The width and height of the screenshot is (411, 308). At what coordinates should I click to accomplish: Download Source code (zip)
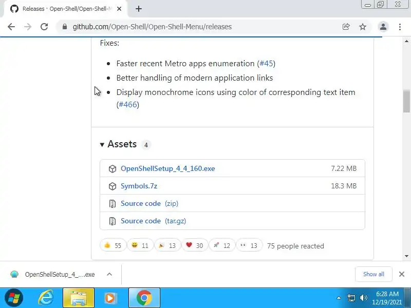pos(150,203)
